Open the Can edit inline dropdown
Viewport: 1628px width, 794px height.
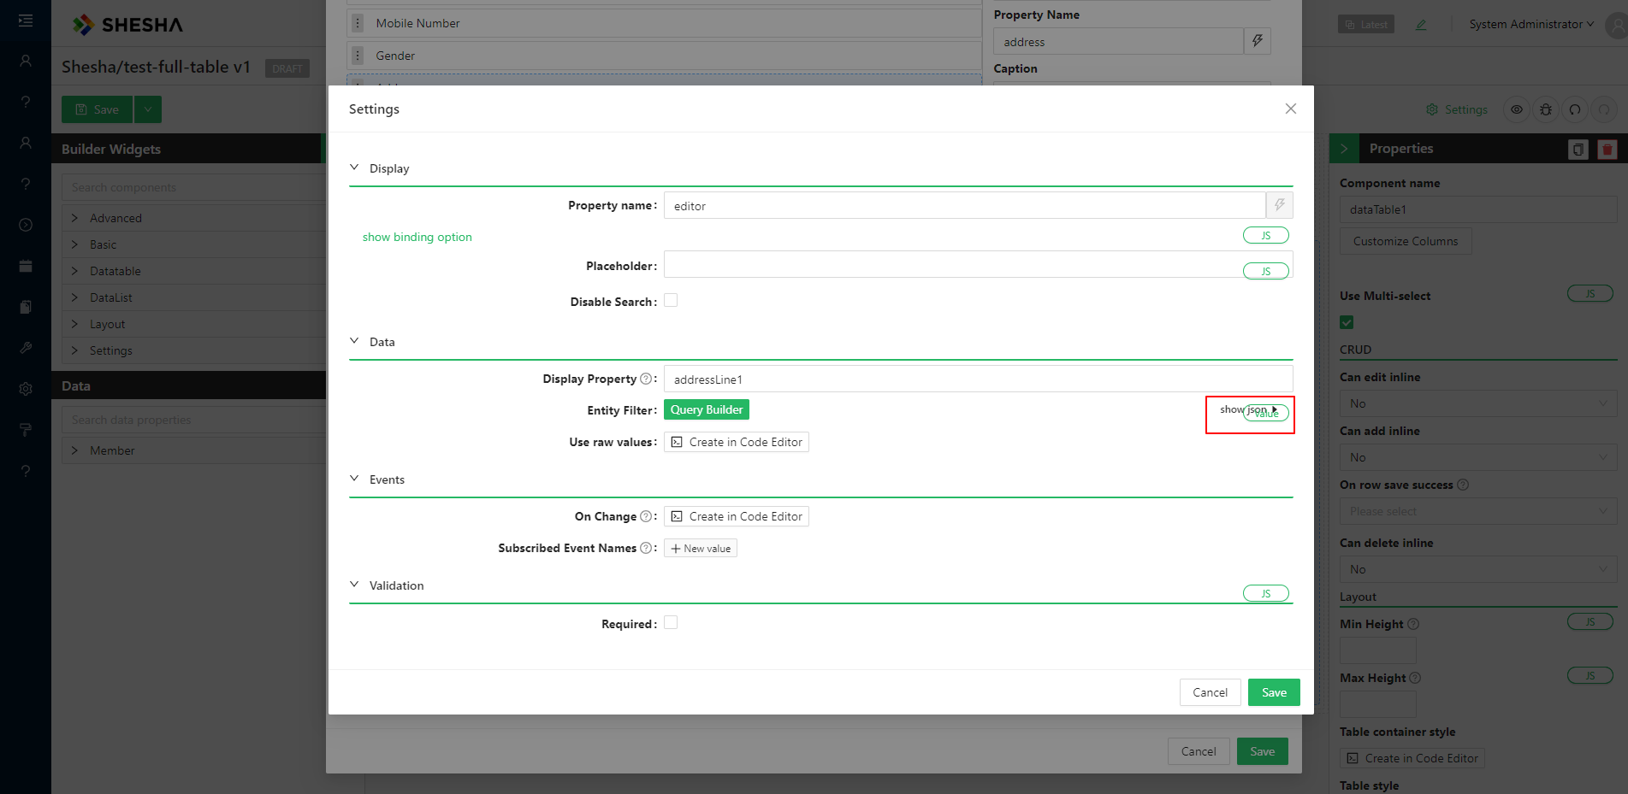click(1477, 403)
